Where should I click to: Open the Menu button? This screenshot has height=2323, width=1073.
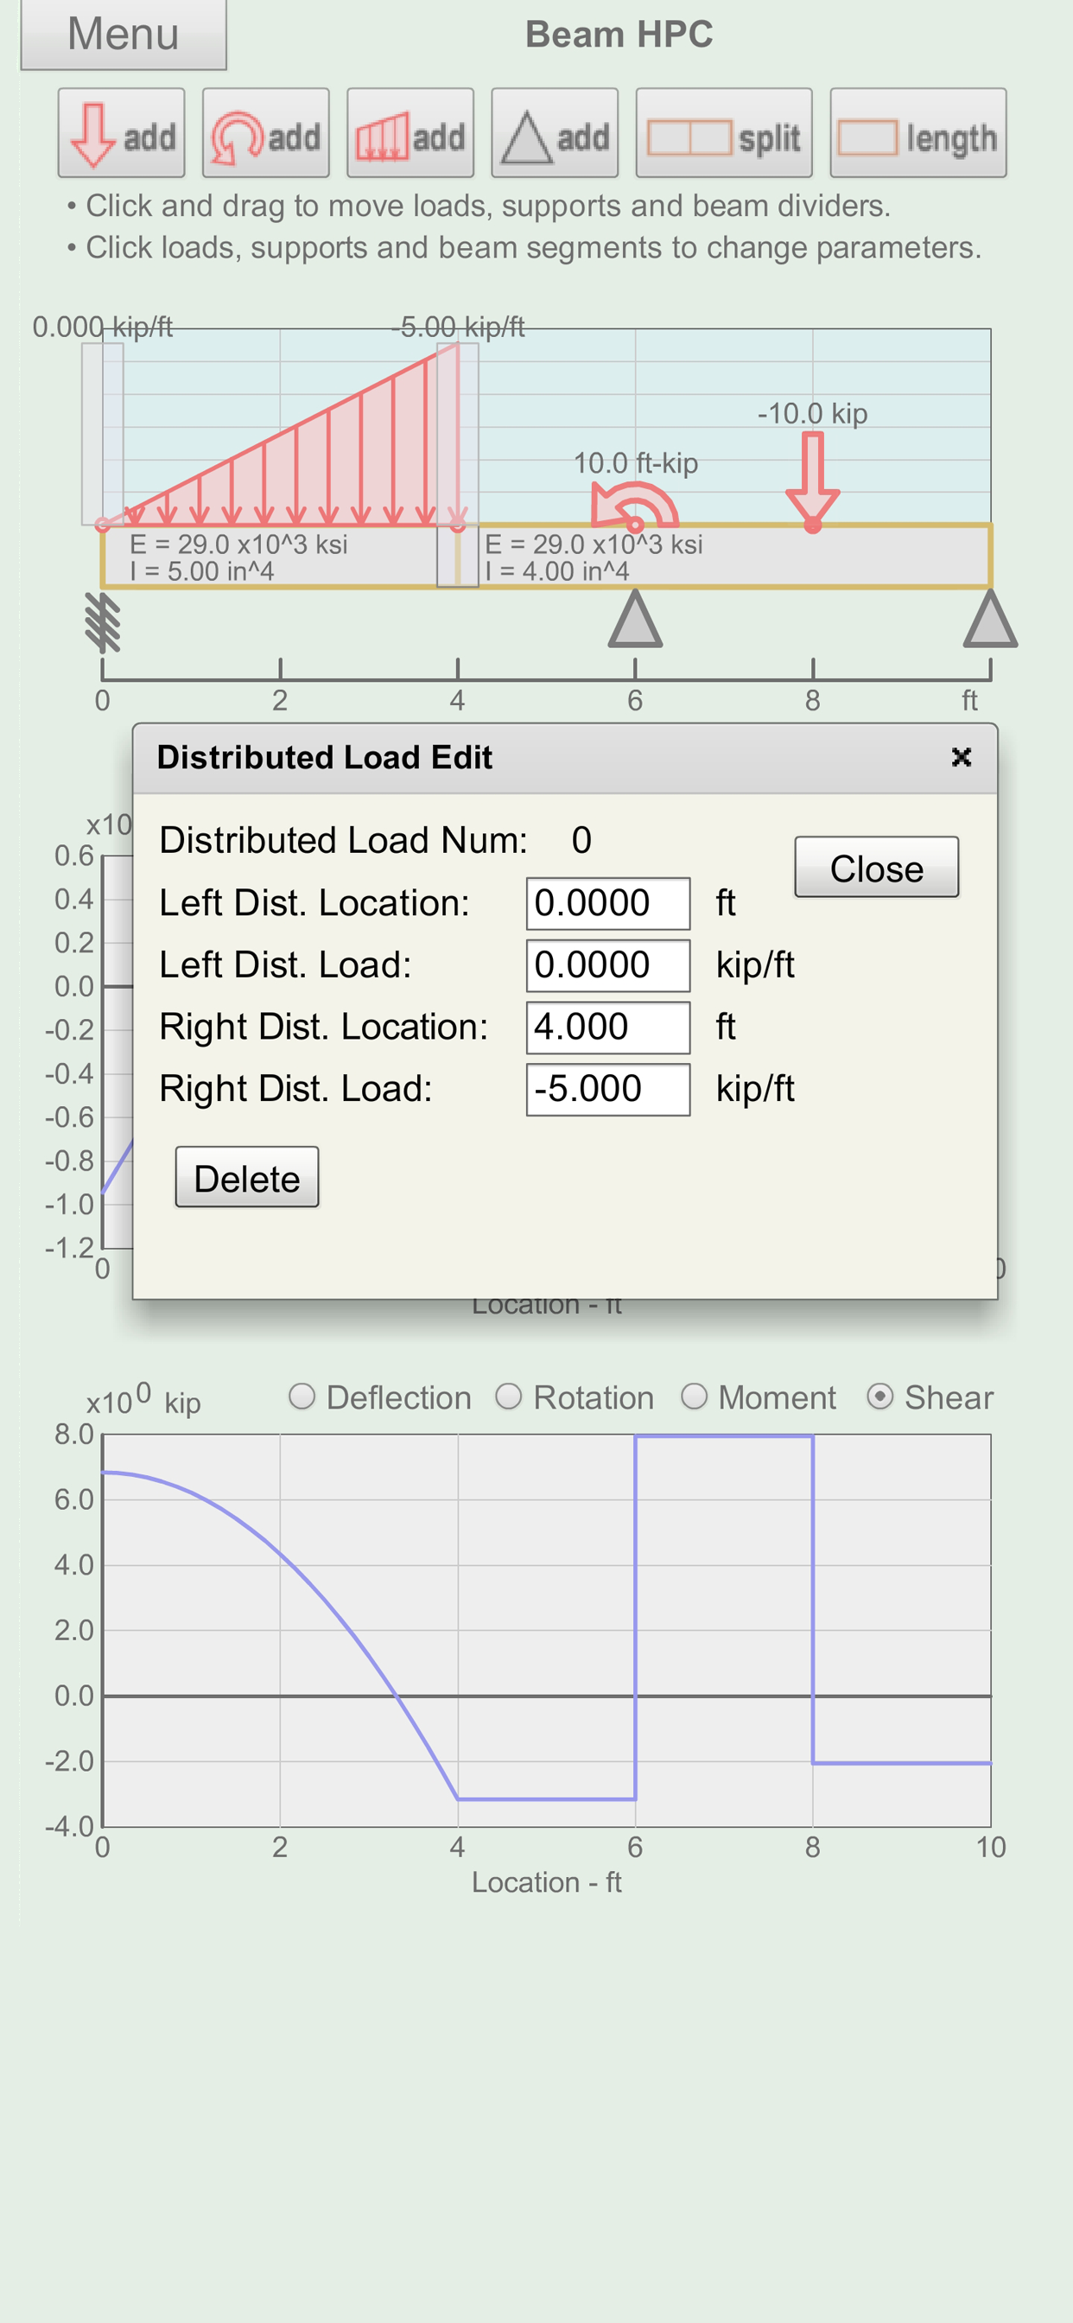124,35
